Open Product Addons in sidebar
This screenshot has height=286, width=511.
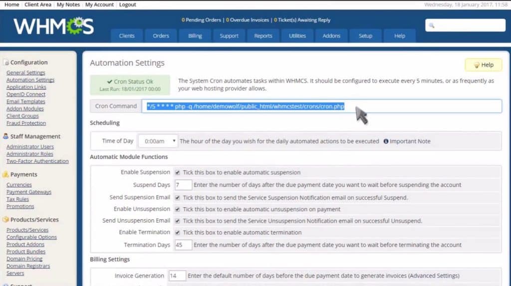(x=25, y=244)
